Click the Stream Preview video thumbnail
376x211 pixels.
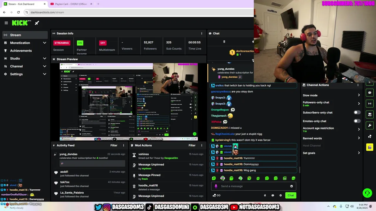click(129, 102)
